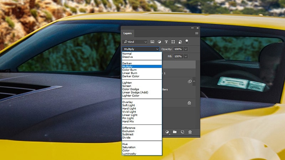285x160 pixels.
Task: Open the Layers panel menu icon
Action: (x=197, y=33)
